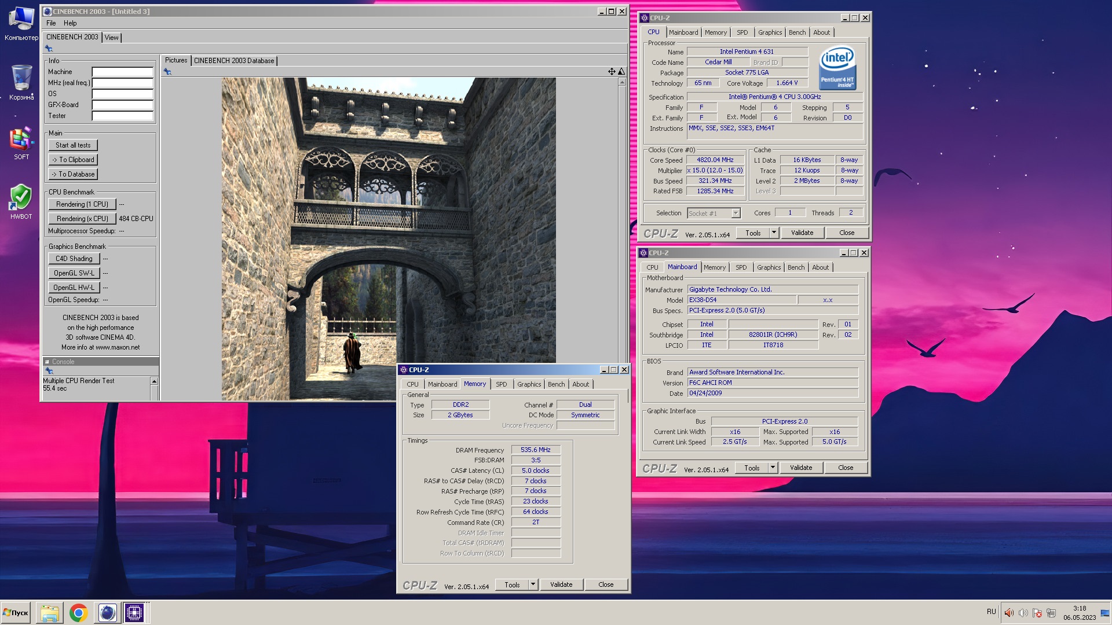Expand Tools dropdown arrow in Memory CPU-Z window
The height and width of the screenshot is (625, 1112).
(533, 584)
